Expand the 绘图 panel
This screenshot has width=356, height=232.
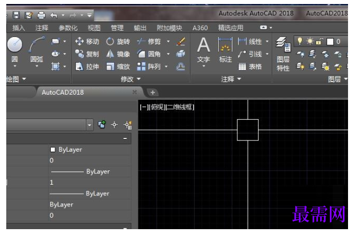point(16,79)
